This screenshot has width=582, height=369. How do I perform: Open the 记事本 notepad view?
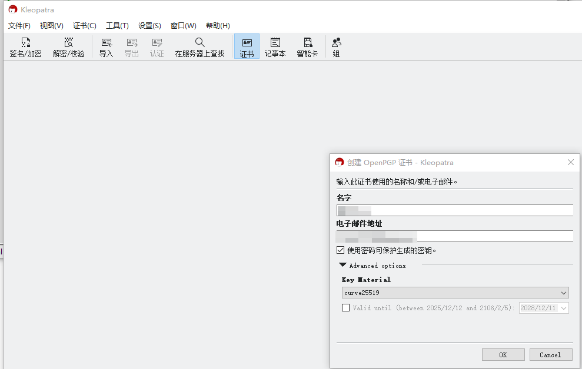tap(275, 47)
